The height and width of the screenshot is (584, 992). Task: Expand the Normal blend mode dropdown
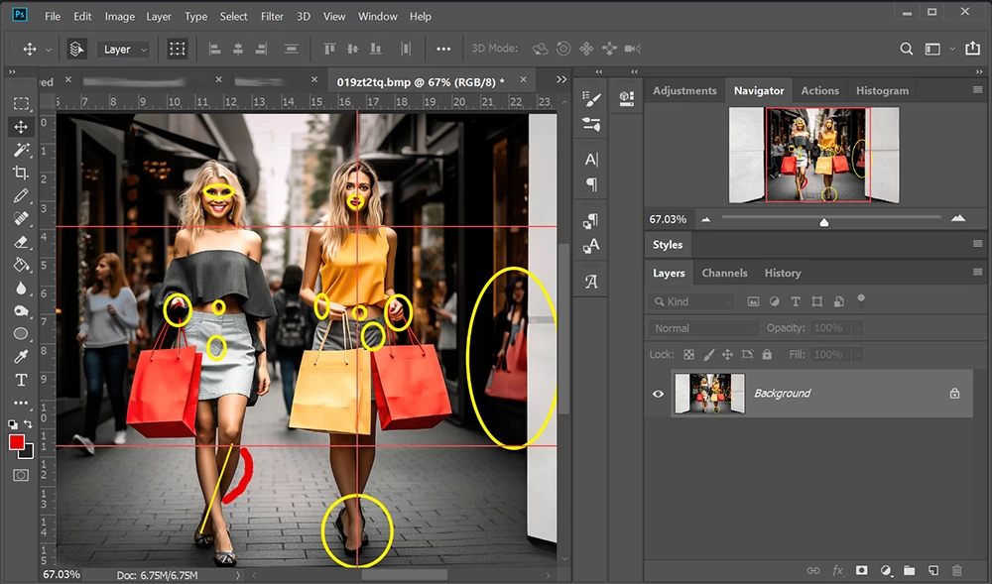[703, 328]
